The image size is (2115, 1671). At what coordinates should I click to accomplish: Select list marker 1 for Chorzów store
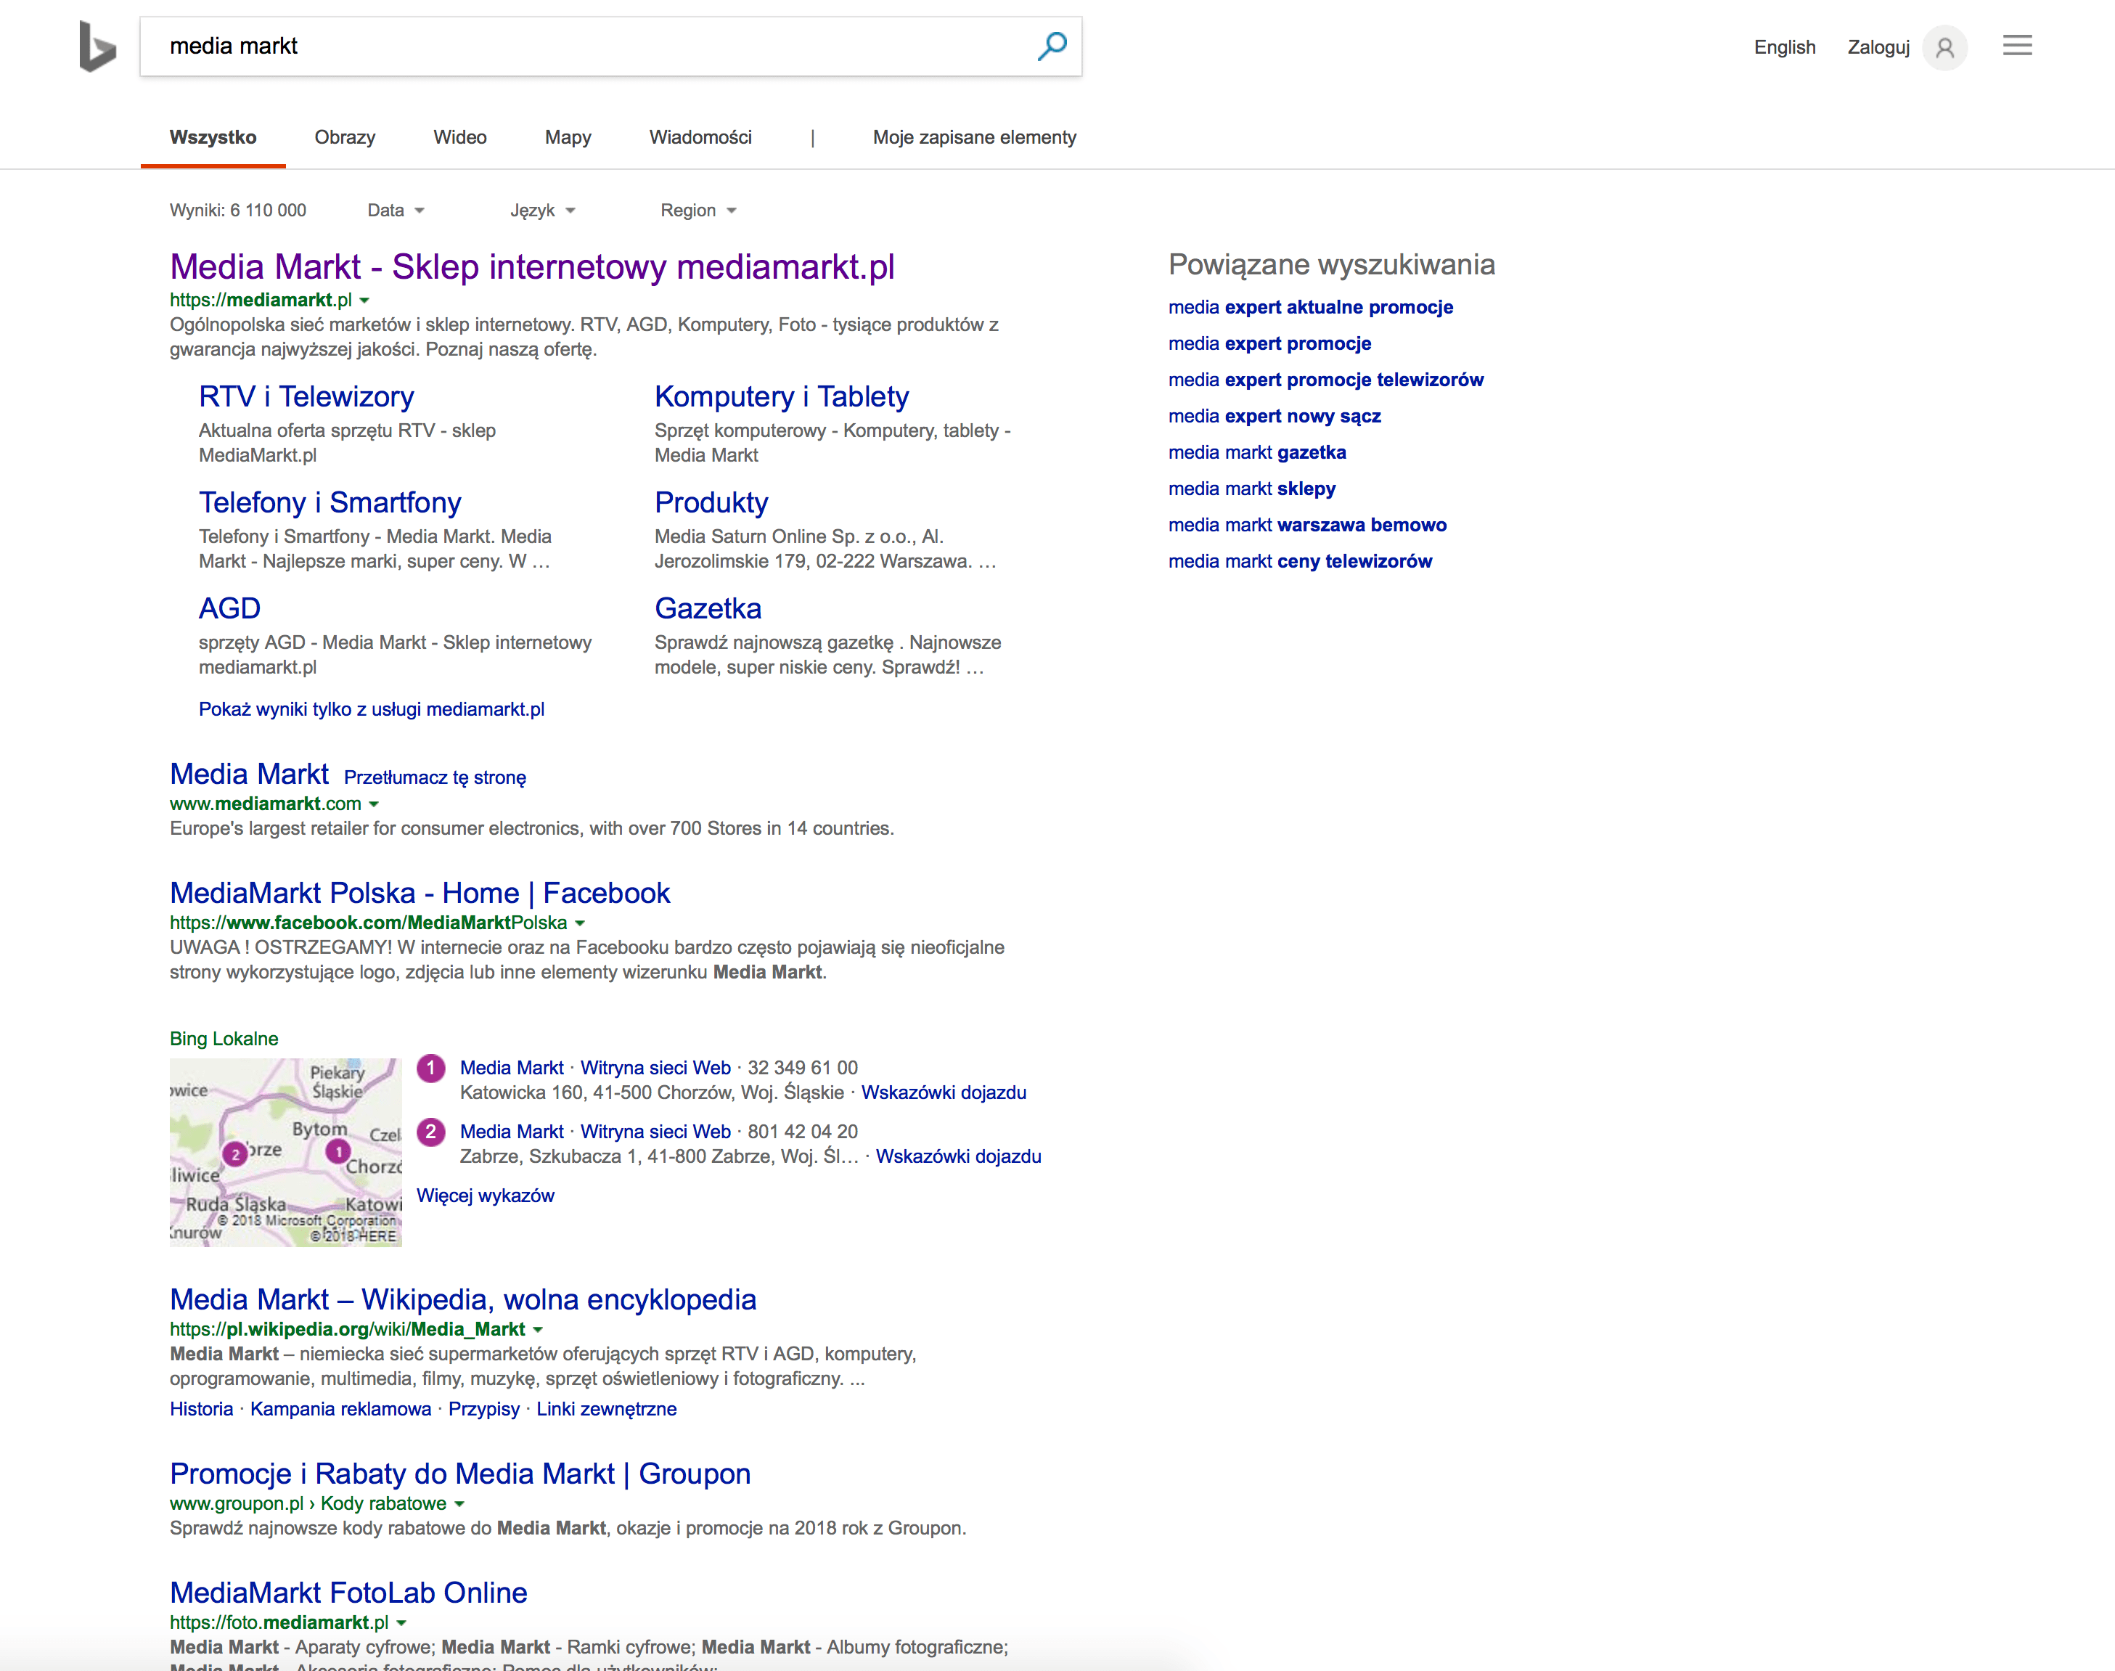430,1067
